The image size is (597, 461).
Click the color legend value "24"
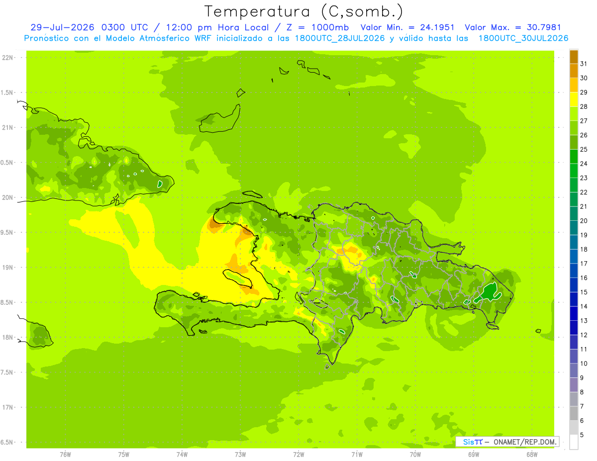[x=584, y=164]
